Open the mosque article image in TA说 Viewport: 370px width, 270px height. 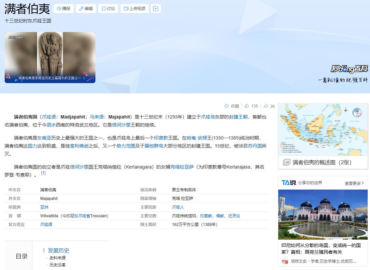click(323, 215)
